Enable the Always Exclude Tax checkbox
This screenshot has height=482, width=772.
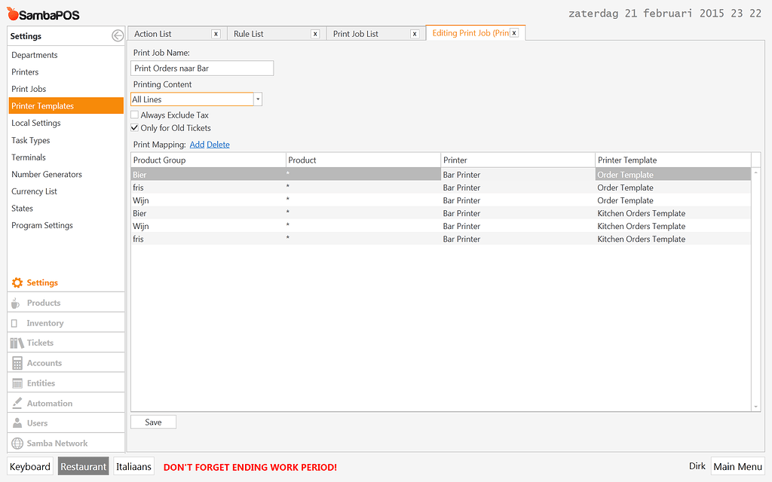pyautogui.click(x=133, y=114)
